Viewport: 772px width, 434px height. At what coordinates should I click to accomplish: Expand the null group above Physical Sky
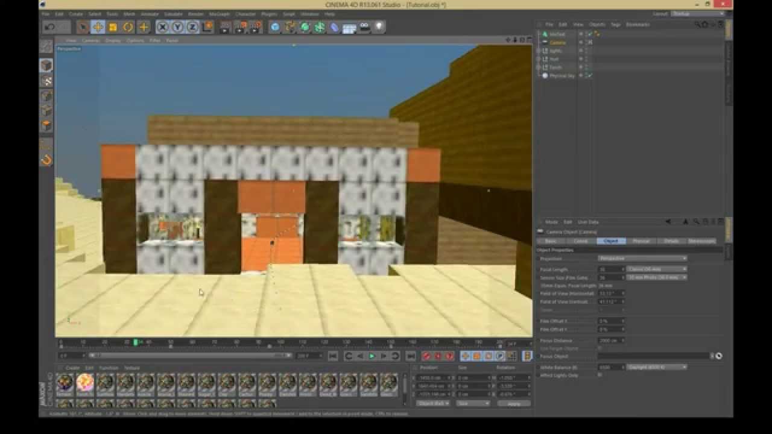539,68
